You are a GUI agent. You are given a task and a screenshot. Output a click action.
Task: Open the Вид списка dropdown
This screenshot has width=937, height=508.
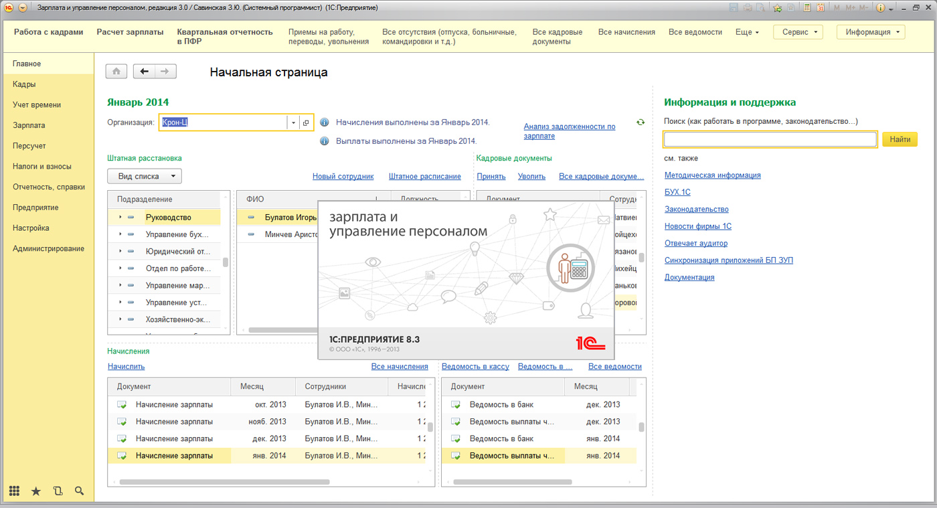click(x=145, y=176)
